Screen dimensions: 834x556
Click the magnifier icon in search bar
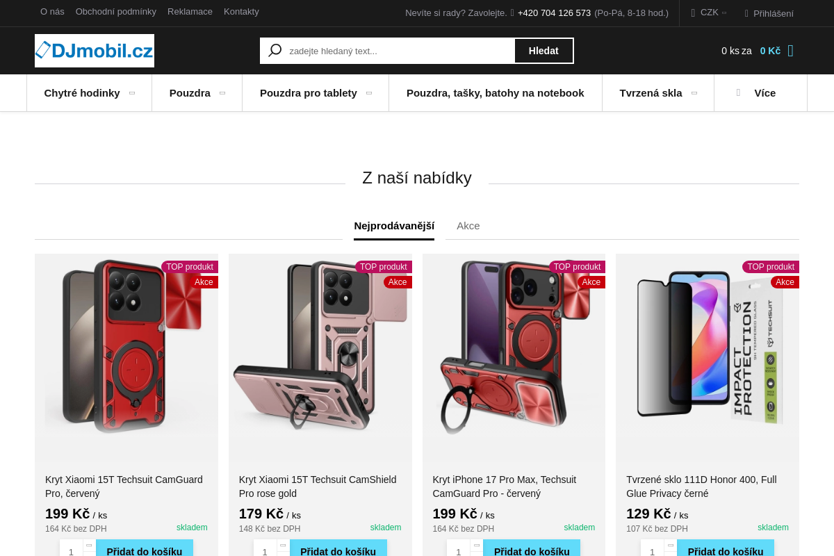[x=275, y=51]
